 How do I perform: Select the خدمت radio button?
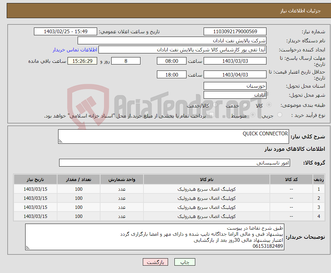click(x=245, y=105)
